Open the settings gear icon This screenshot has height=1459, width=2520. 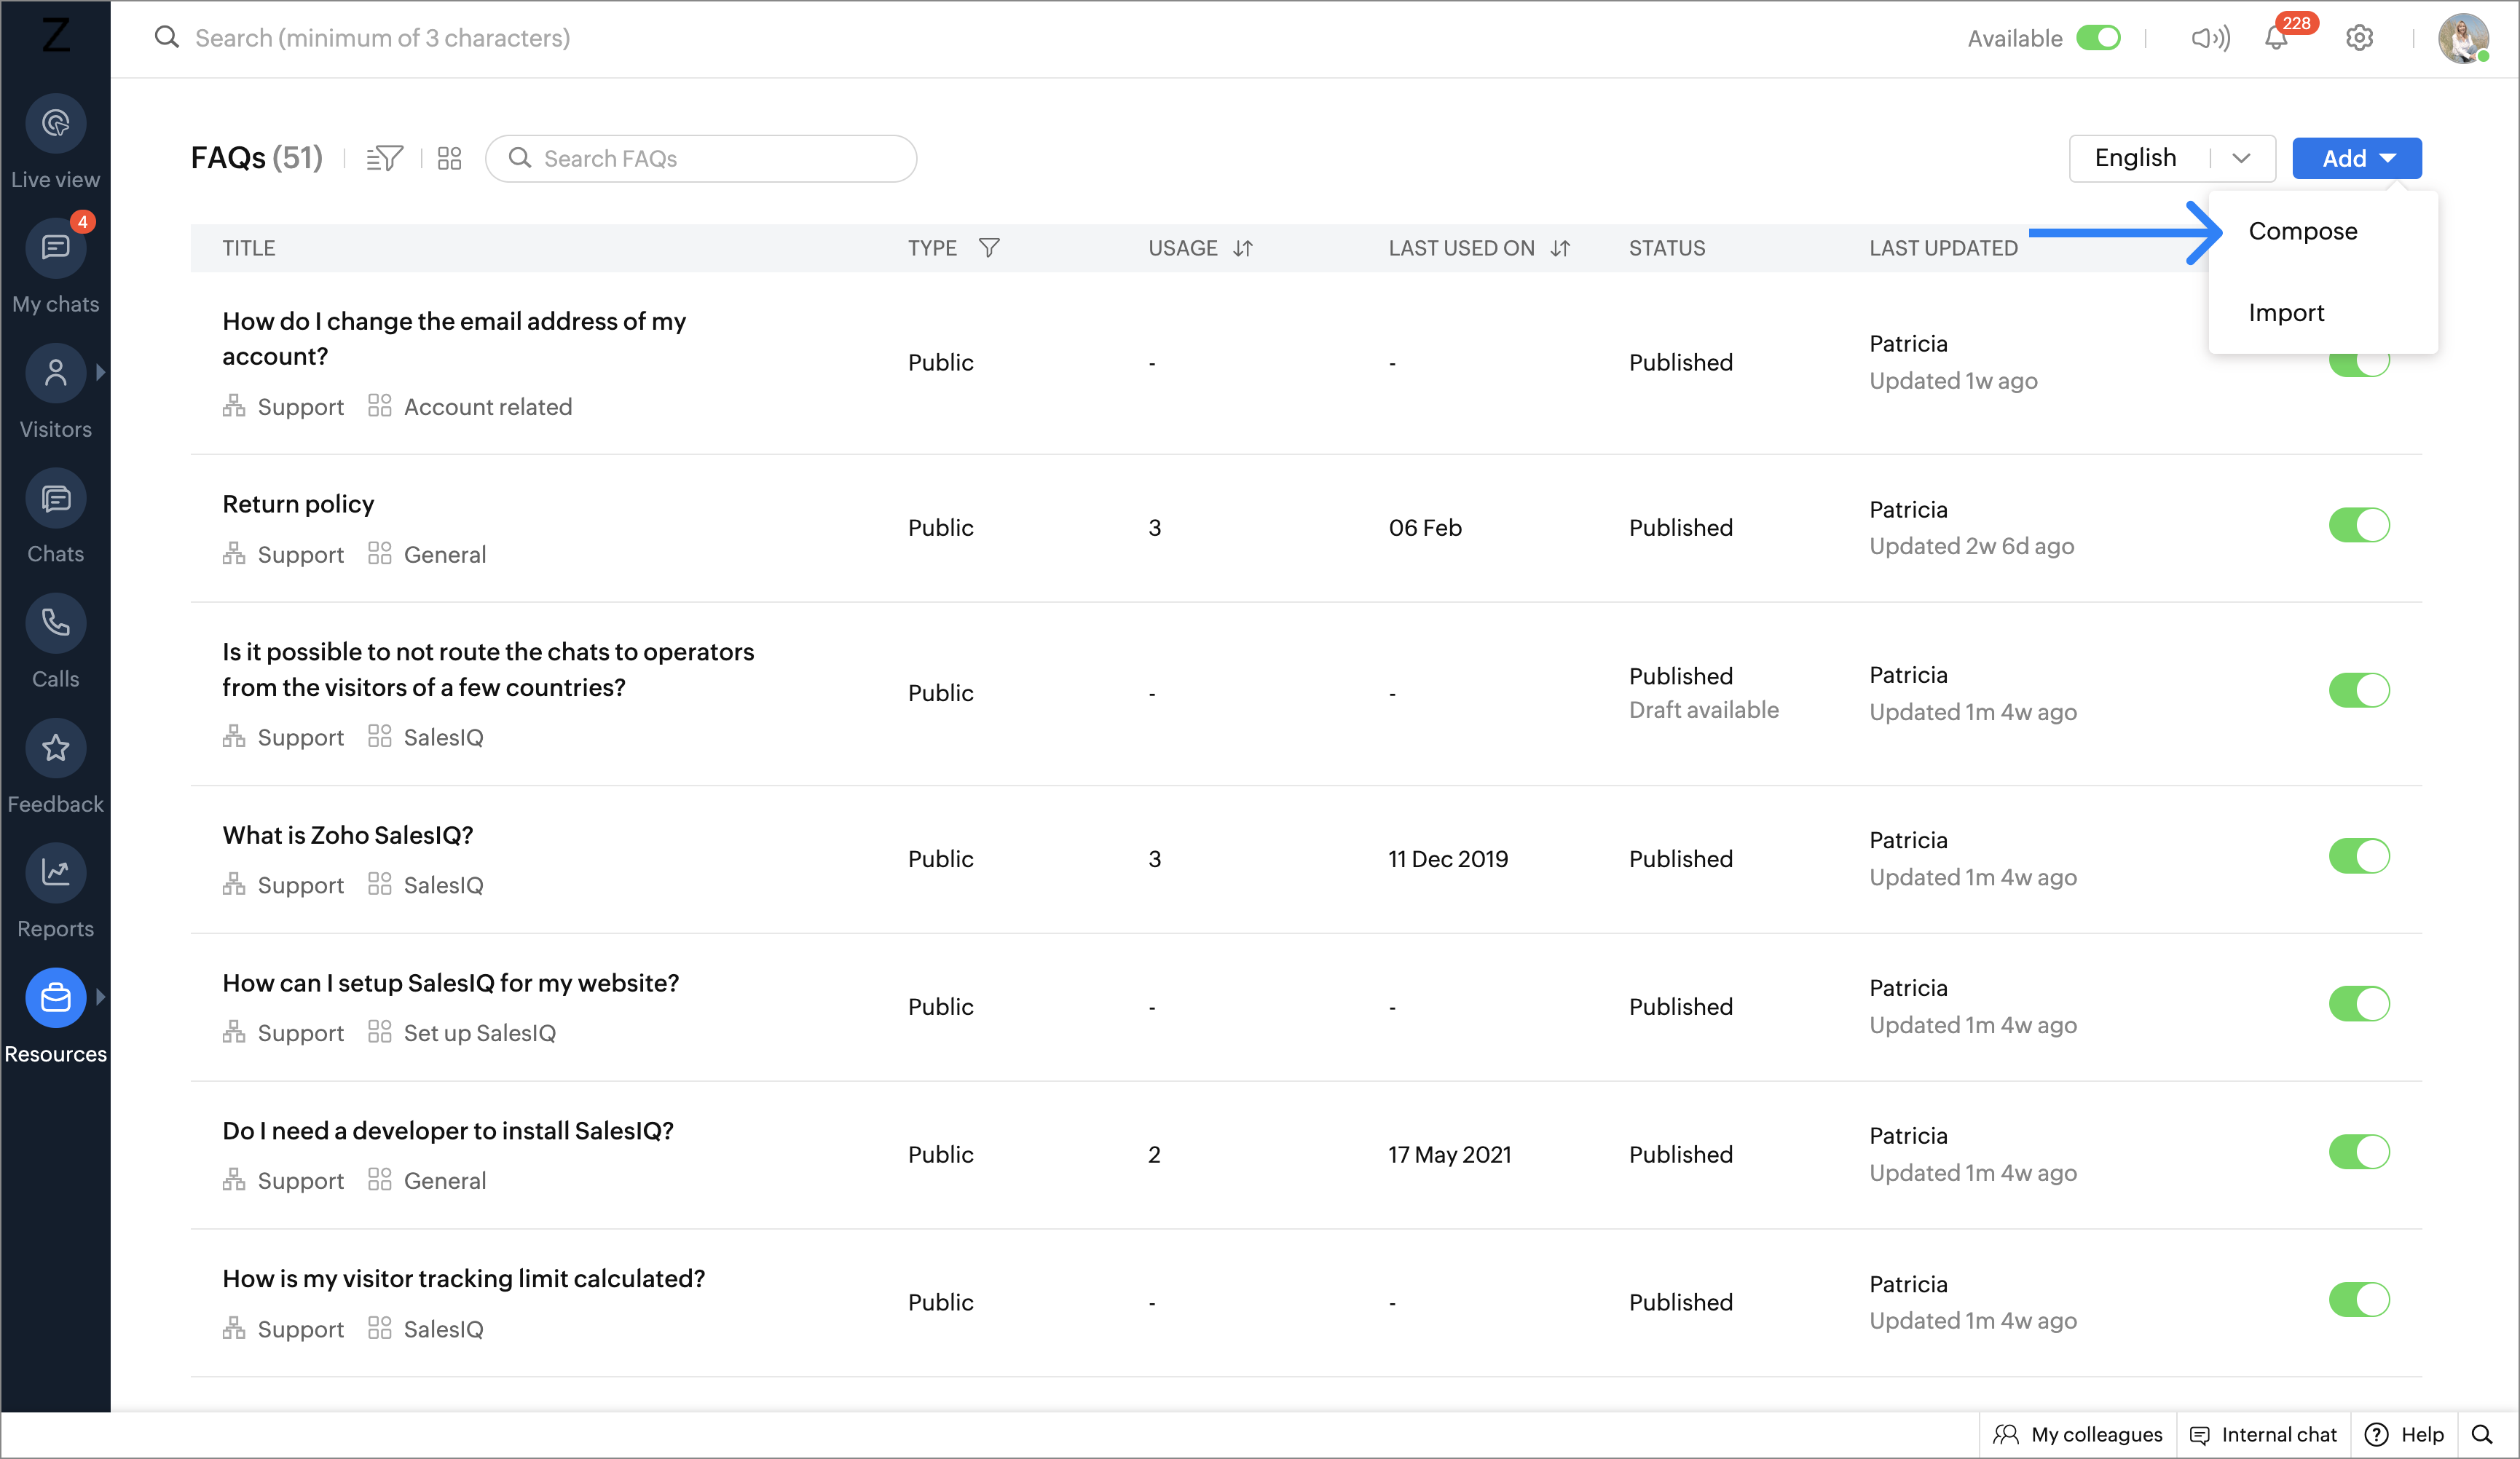click(x=2359, y=39)
